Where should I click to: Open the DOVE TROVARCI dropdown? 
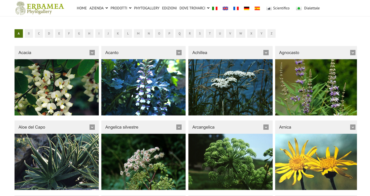click(x=195, y=8)
